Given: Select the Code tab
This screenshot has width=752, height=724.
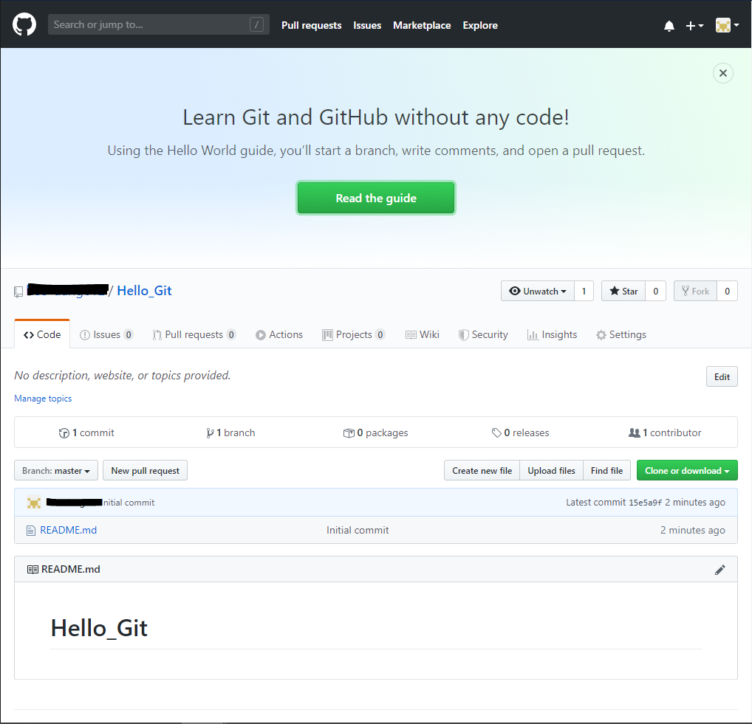Looking at the screenshot, I should coord(42,334).
